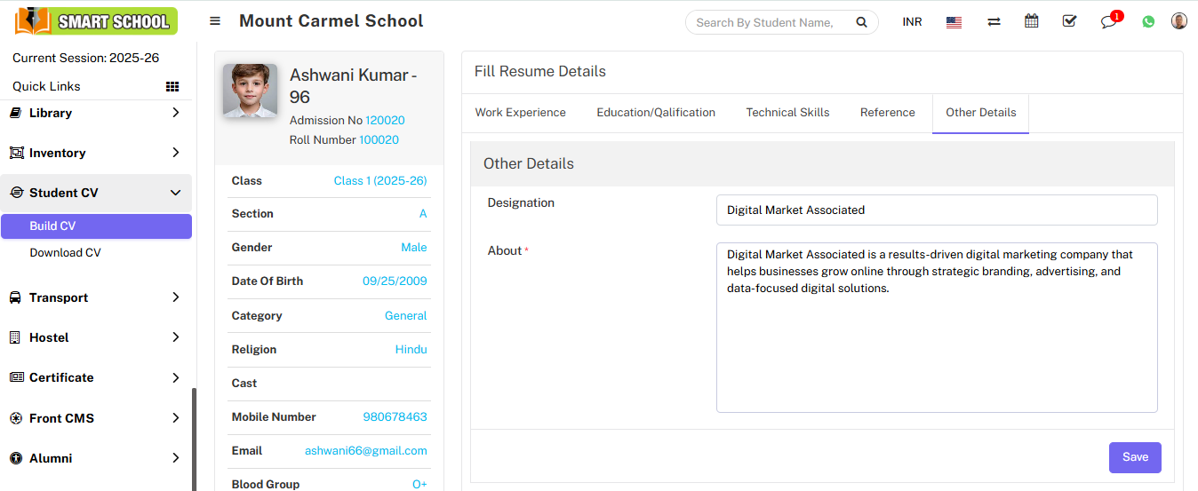Open the calendar icon in header

click(x=1031, y=21)
